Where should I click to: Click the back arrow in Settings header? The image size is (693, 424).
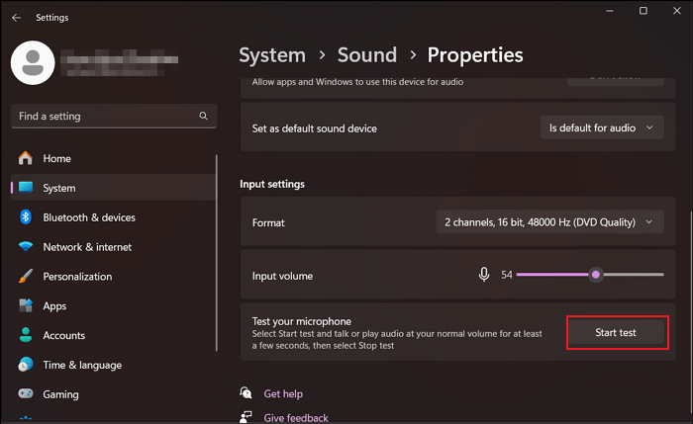click(x=16, y=17)
